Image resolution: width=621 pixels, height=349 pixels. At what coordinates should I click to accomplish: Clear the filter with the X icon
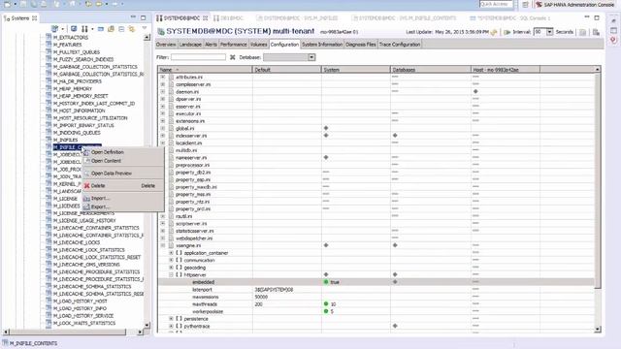point(233,57)
